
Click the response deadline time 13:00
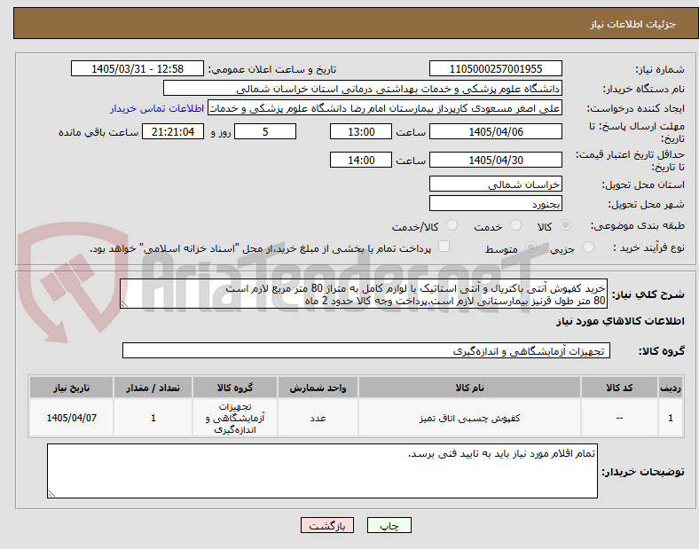tap(361, 132)
